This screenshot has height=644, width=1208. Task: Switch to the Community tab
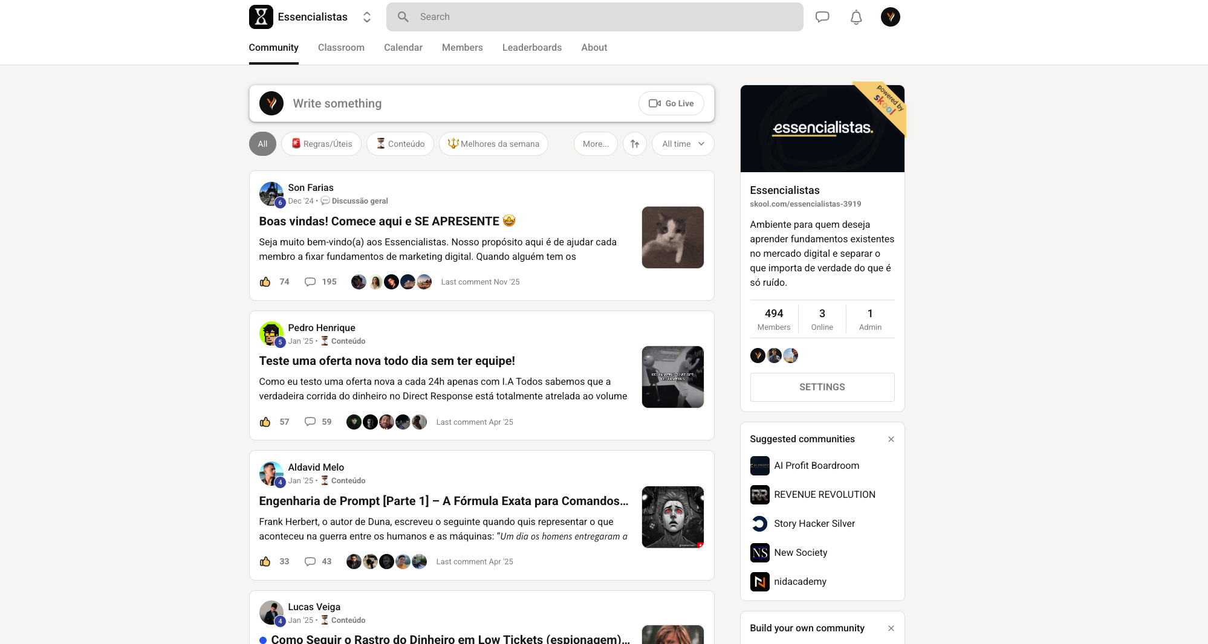274,48
